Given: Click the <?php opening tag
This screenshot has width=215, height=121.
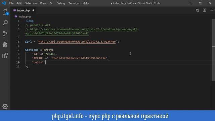Looking at the screenshot, I should [x=29, y=21].
